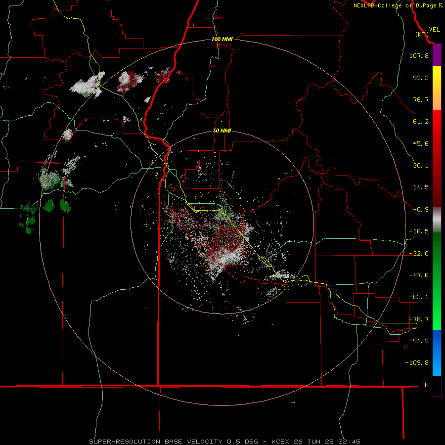Image resolution: width=445 pixels, height=445 pixels.
Task: Click the 45.6 legend value
Action: coord(421,143)
